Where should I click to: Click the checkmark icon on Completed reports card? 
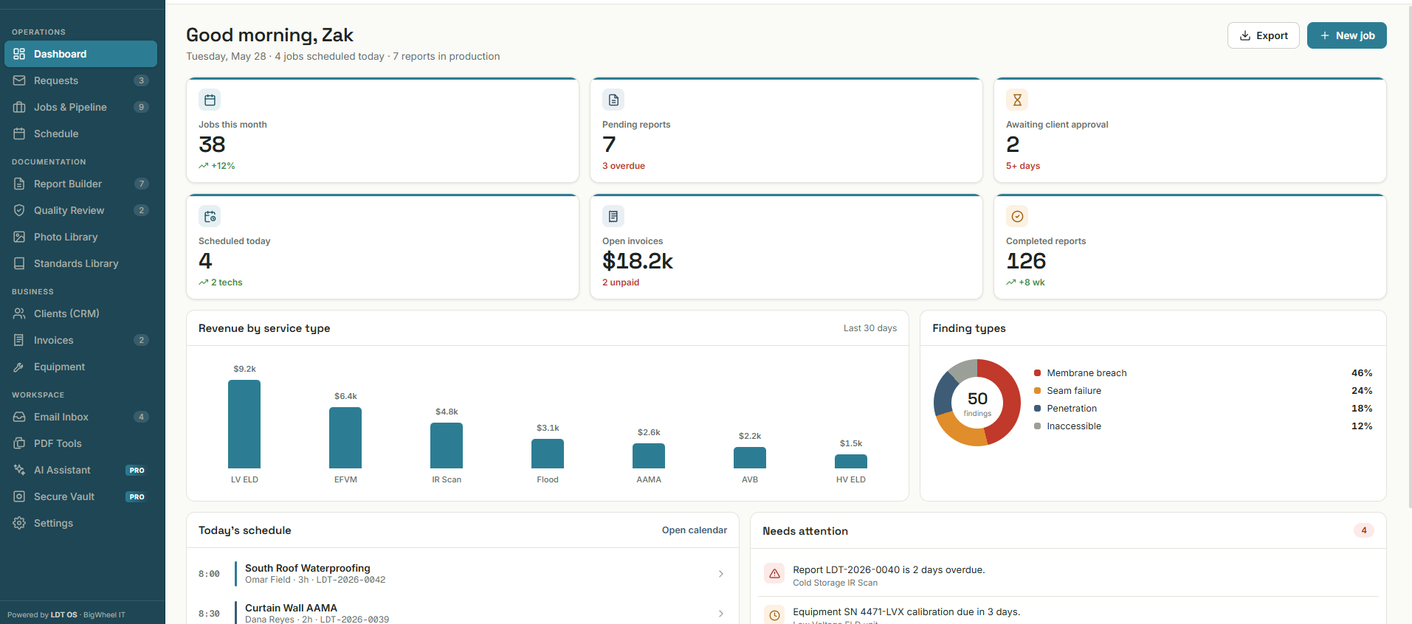pos(1017,216)
